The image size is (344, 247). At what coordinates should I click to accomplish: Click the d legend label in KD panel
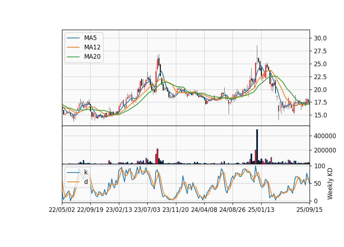[86, 182]
